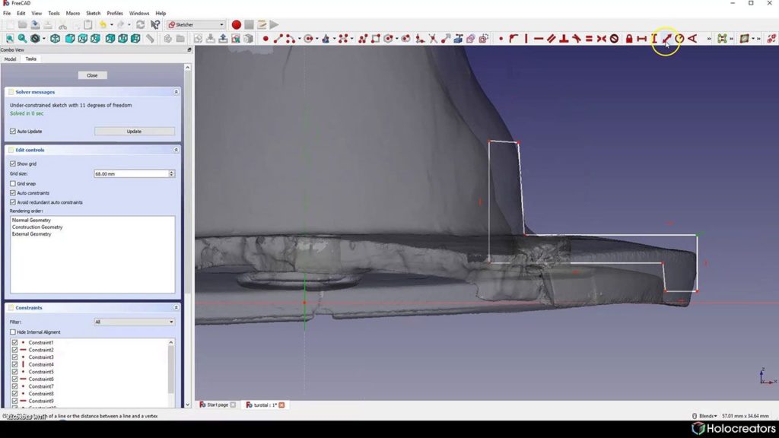This screenshot has height=438, width=779.
Task: Enable the Grid snap checkbox
Action: point(13,184)
